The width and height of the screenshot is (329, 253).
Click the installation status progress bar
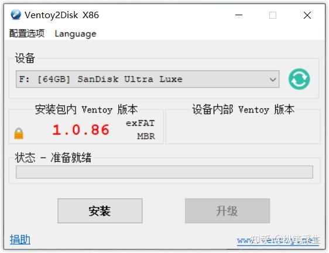(x=164, y=172)
